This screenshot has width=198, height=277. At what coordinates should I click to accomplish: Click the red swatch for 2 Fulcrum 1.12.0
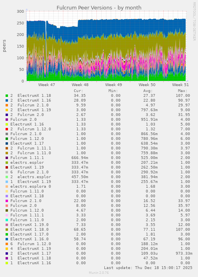pos(7,129)
